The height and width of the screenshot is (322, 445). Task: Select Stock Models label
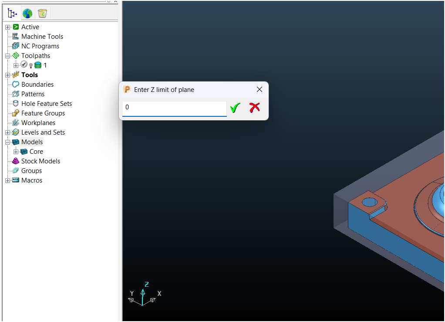(40, 161)
